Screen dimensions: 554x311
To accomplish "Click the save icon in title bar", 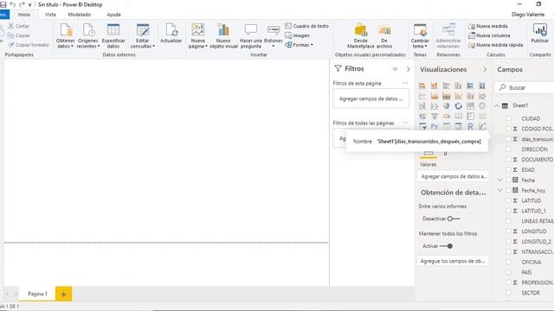I will point(3,4).
